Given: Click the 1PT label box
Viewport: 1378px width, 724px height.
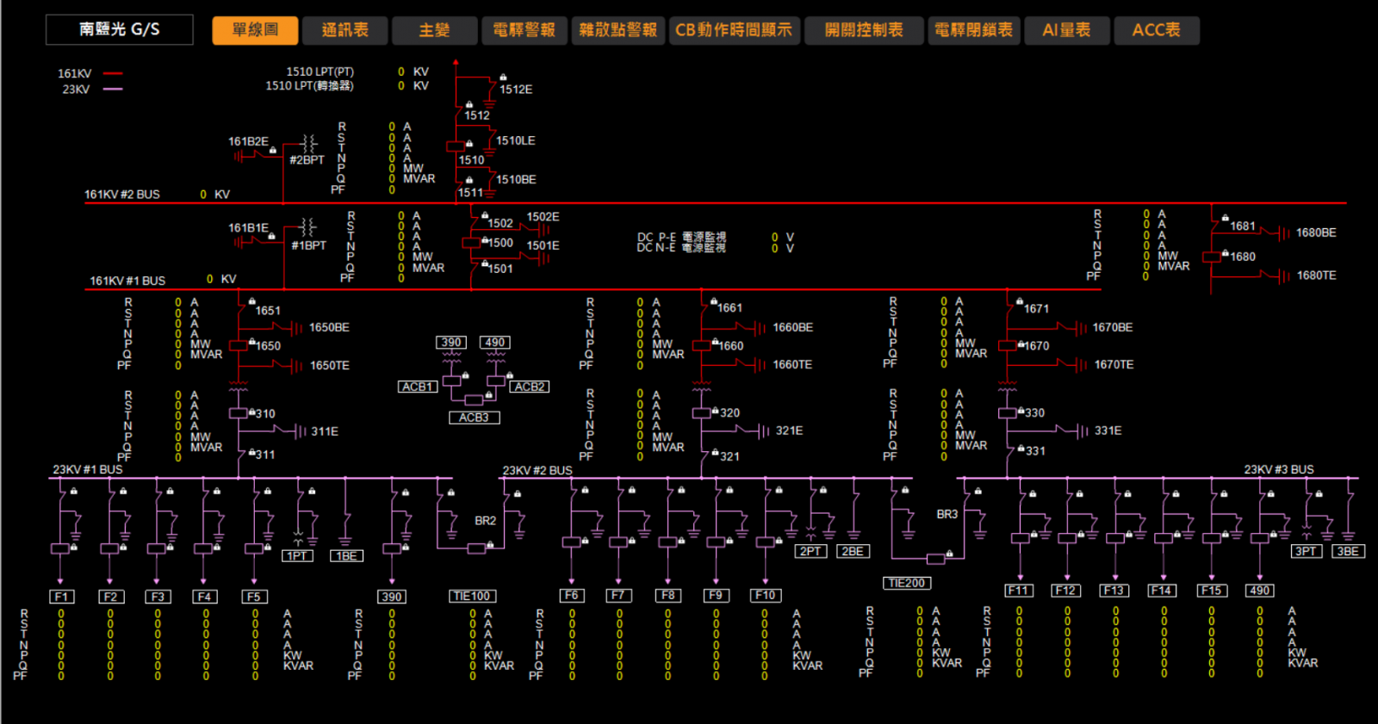Looking at the screenshot, I should click(298, 556).
